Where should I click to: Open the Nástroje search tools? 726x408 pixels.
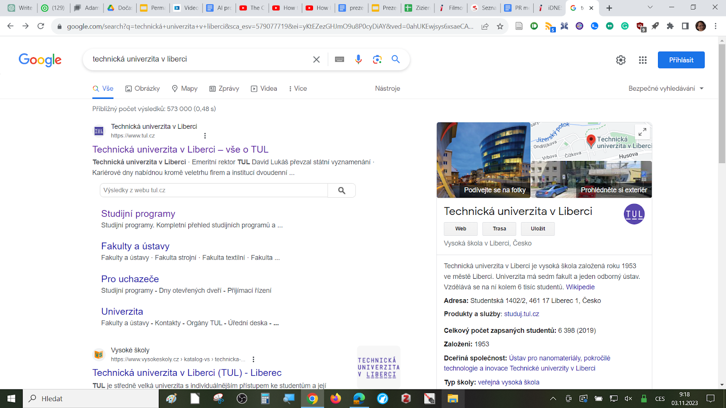(388, 88)
